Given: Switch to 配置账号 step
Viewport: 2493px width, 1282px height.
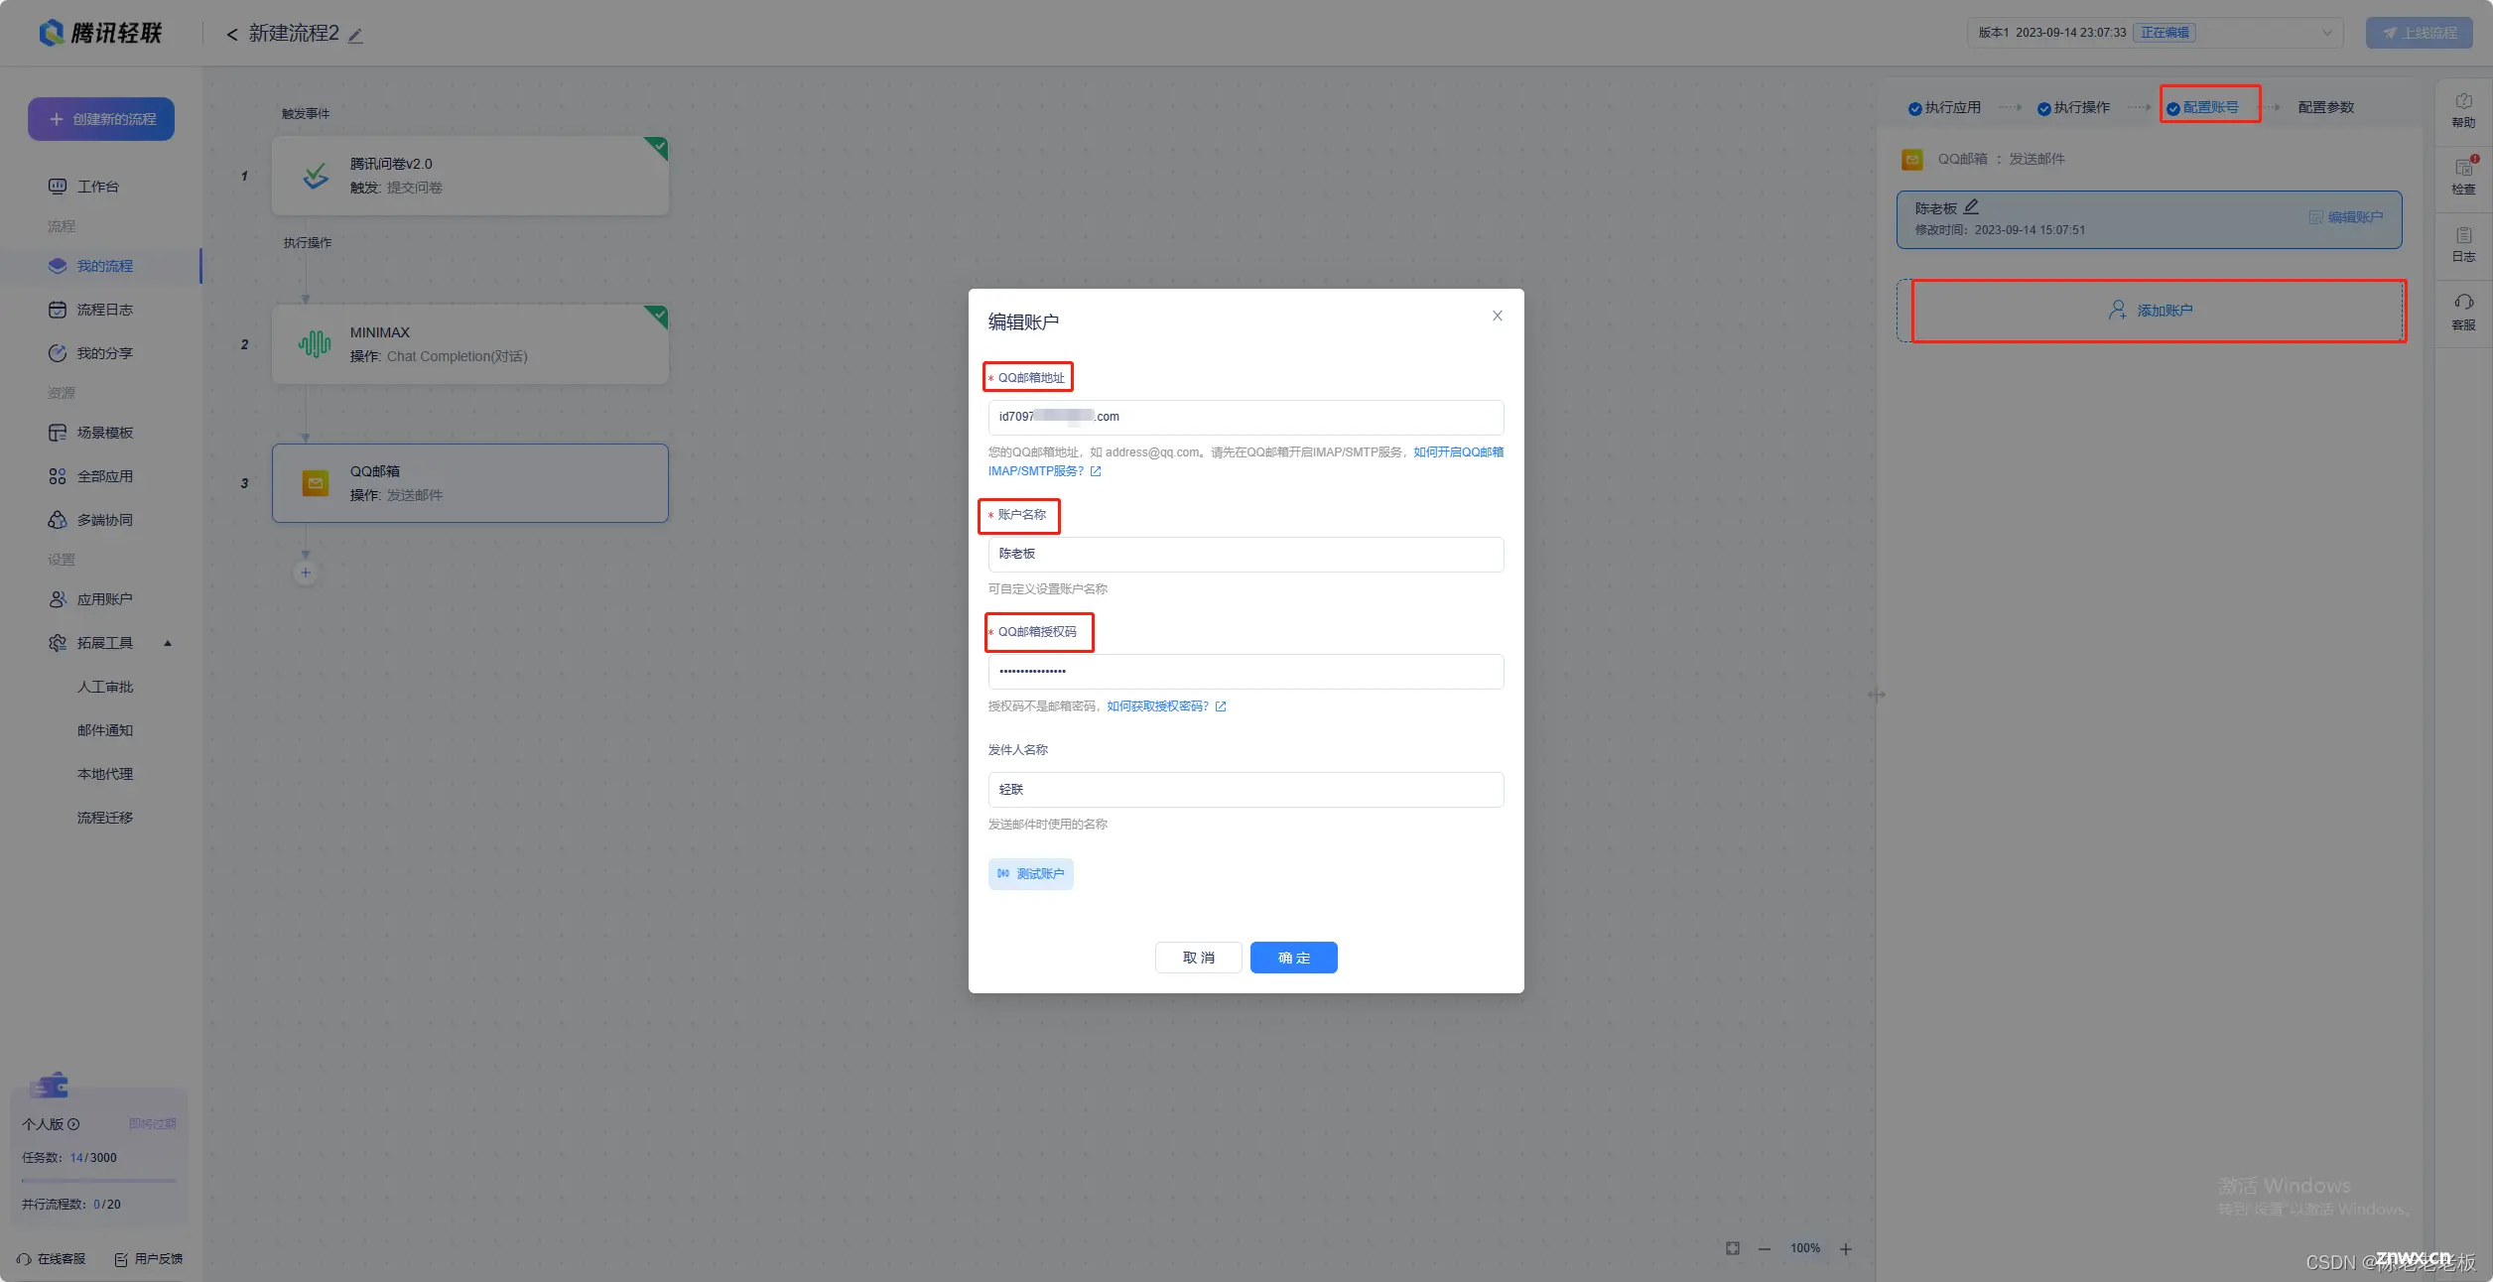Looking at the screenshot, I should tap(2202, 107).
